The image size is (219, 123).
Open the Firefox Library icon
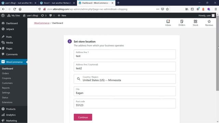pos(187,9)
